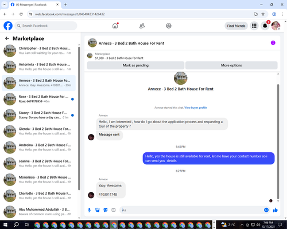
Task: Open the tab search dropdown arrow
Action: 5,5
